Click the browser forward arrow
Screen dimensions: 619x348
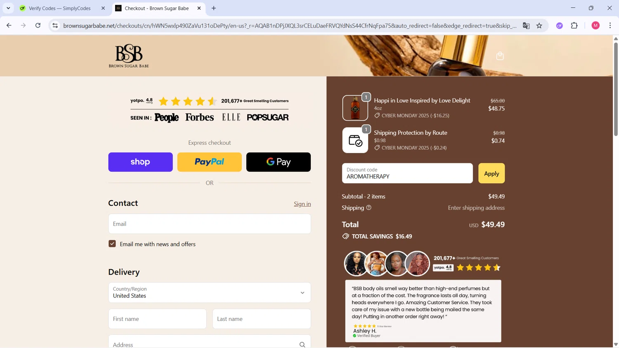click(x=24, y=26)
